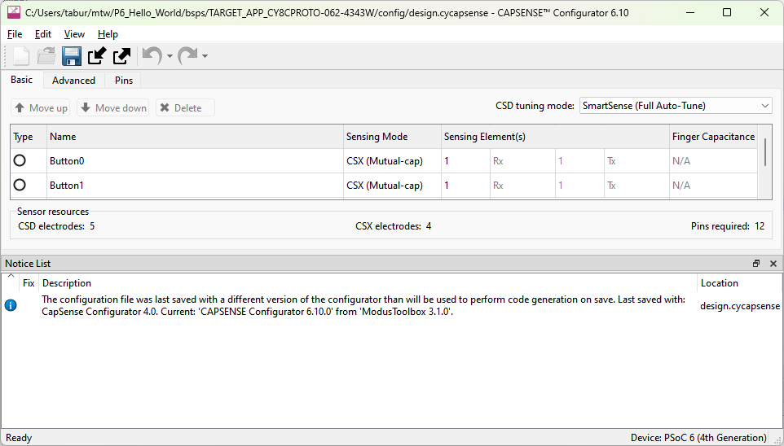Image resolution: width=784 pixels, height=446 pixels.
Task: Maximize the CAPSENSE Configurator window
Action: 727,12
